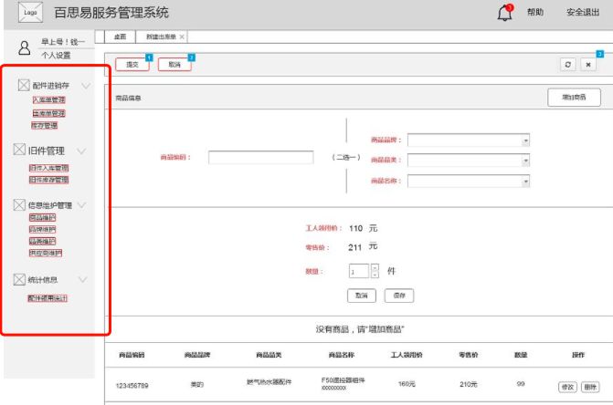This screenshot has width=613, height=405.
Task: Open the notification bell
Action: [504, 13]
